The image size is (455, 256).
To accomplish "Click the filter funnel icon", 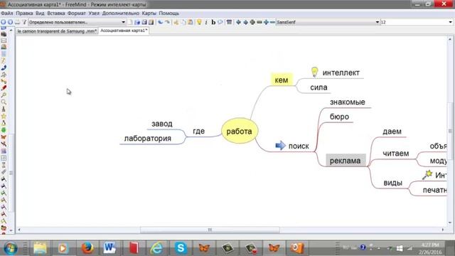I will (x=24, y=22).
